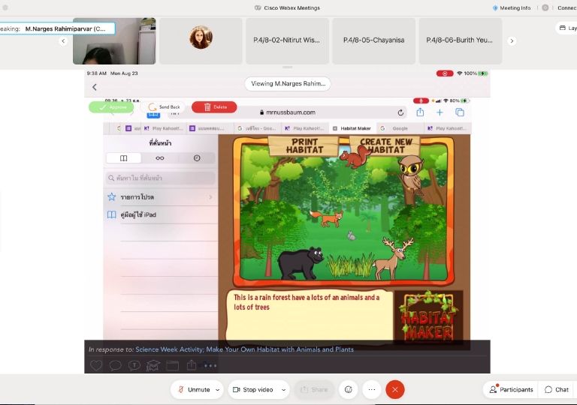Open the folder icon in bottom bar
Image resolution: width=577 pixels, height=405 pixels.
(x=172, y=365)
